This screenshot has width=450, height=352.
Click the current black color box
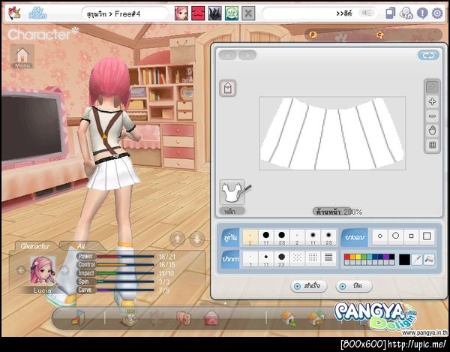click(404, 260)
